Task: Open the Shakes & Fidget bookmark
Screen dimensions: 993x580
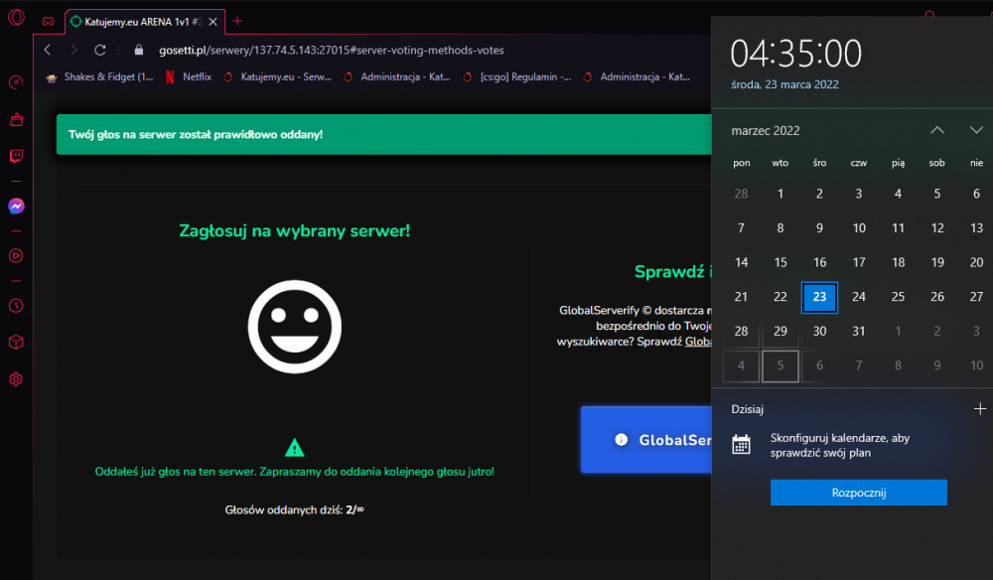Action: [99, 76]
